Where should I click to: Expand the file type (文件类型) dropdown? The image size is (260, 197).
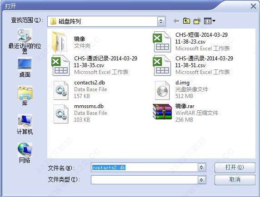(201, 180)
